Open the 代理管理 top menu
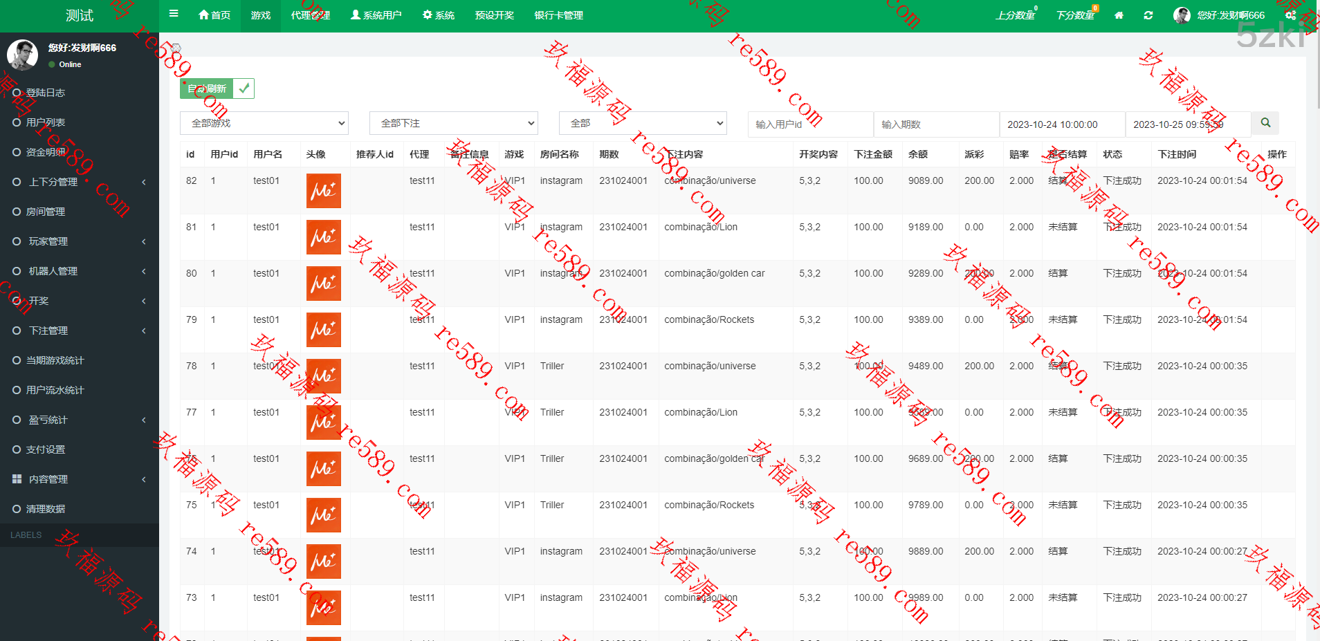The height and width of the screenshot is (641, 1320). [310, 15]
